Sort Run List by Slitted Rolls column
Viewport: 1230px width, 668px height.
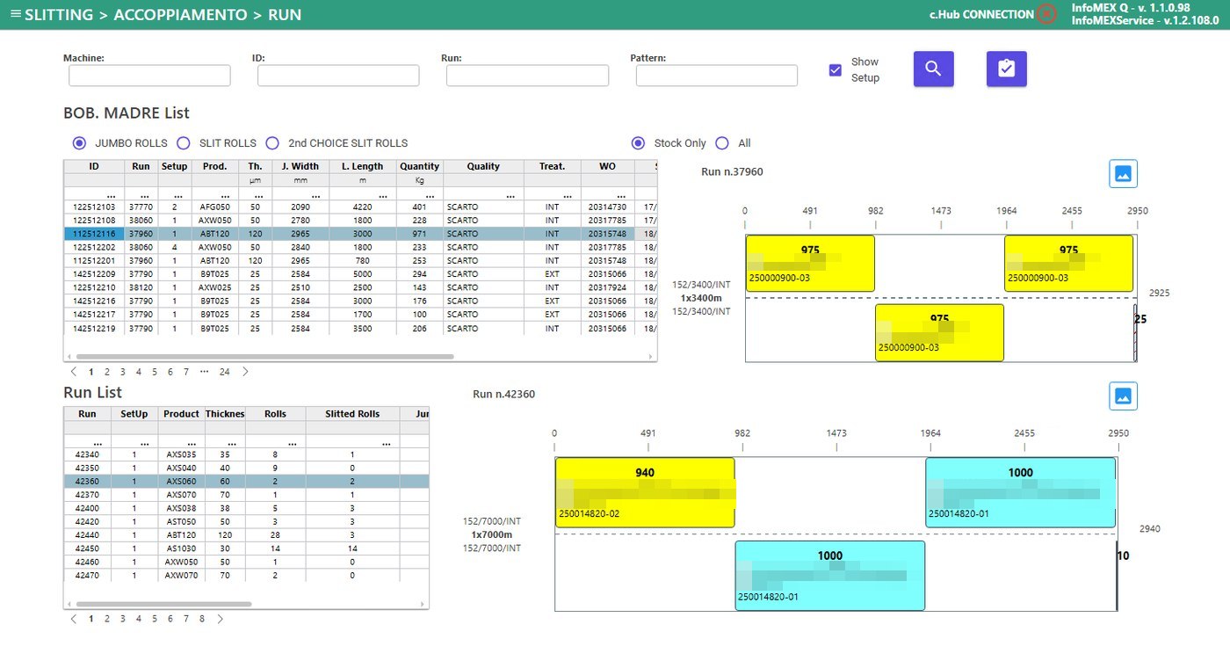tap(352, 414)
